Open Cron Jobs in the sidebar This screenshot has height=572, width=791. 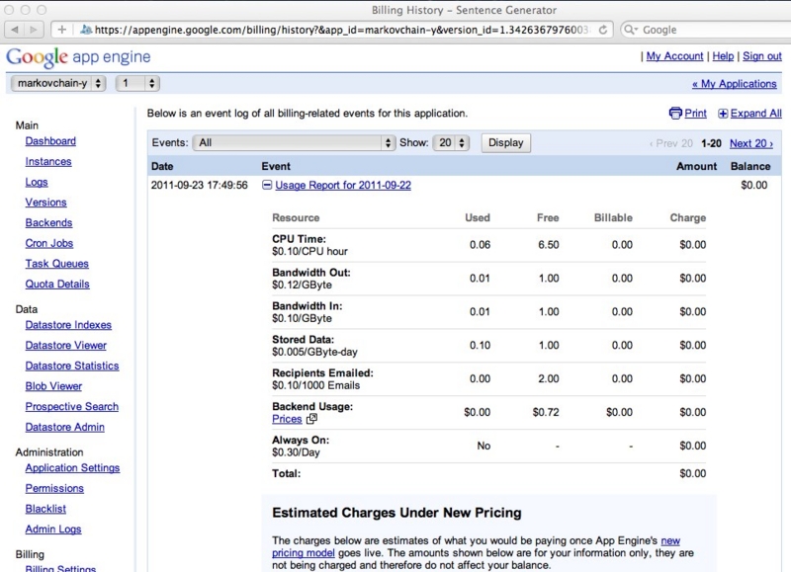pos(49,243)
